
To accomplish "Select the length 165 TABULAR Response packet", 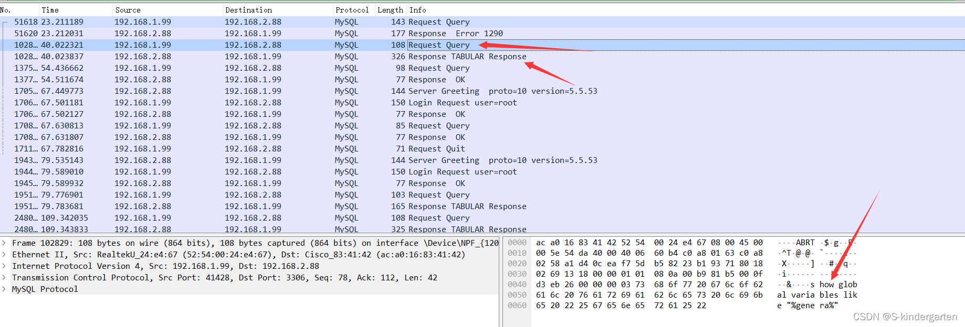I will [x=482, y=206].
